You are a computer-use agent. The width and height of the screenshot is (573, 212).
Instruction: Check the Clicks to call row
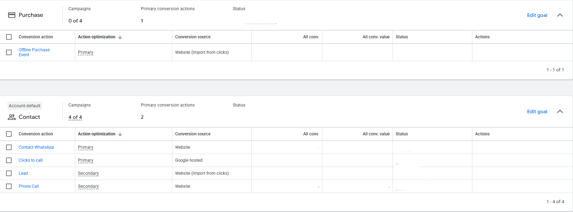[9, 160]
